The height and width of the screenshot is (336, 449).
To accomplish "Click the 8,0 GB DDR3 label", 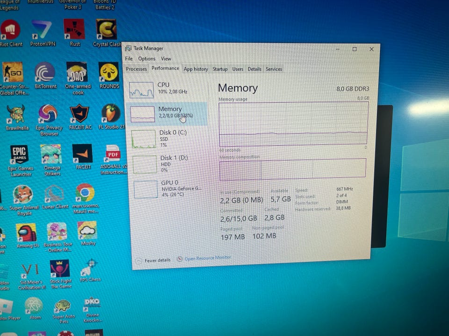I will (353, 89).
